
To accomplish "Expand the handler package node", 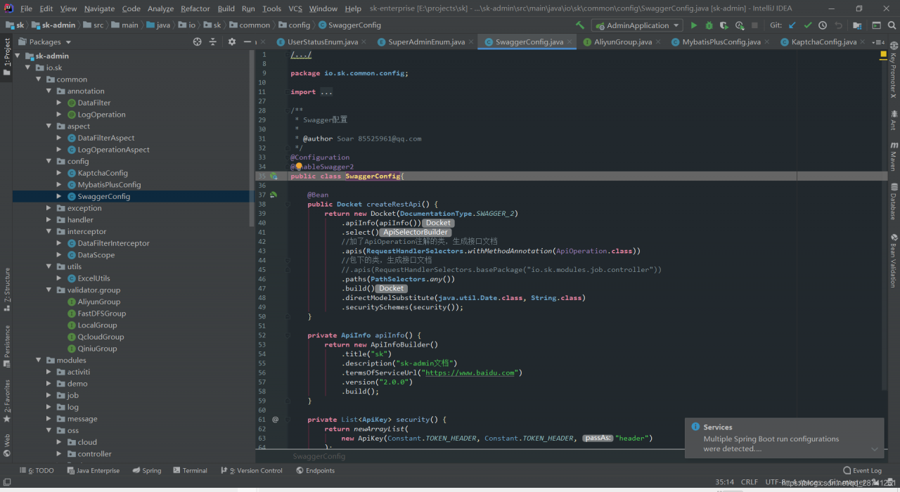I will click(x=49, y=219).
